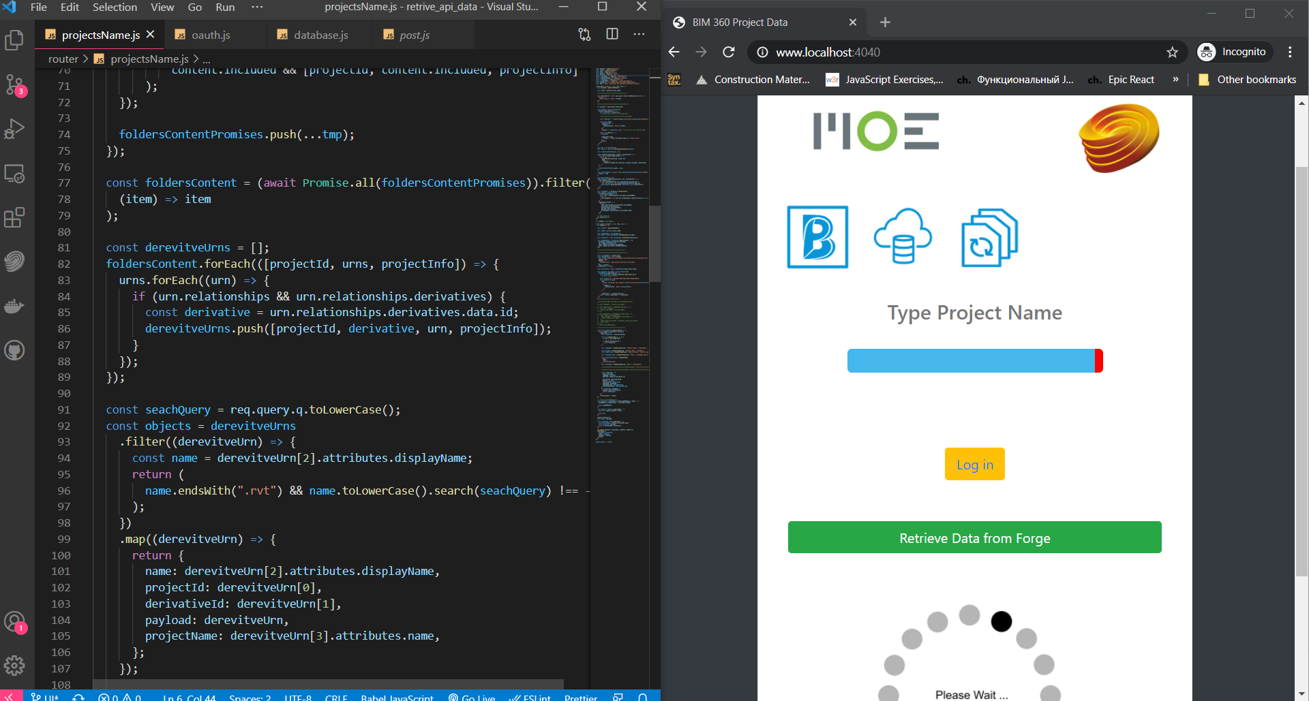Open the Run menu
Image resolution: width=1309 pixels, height=701 pixels.
[x=225, y=7]
